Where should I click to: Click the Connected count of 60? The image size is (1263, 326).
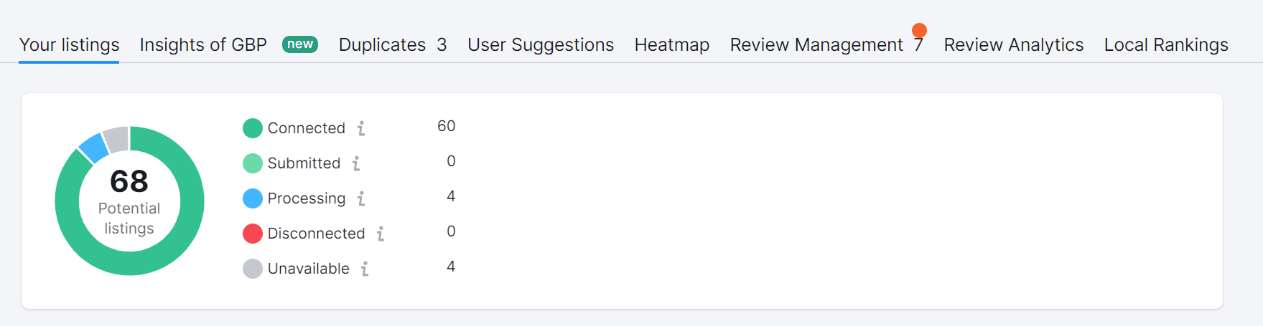pos(446,126)
